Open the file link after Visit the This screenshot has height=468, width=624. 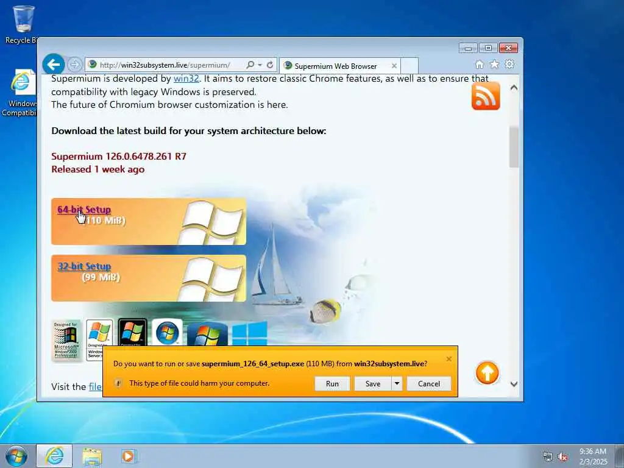95,386
